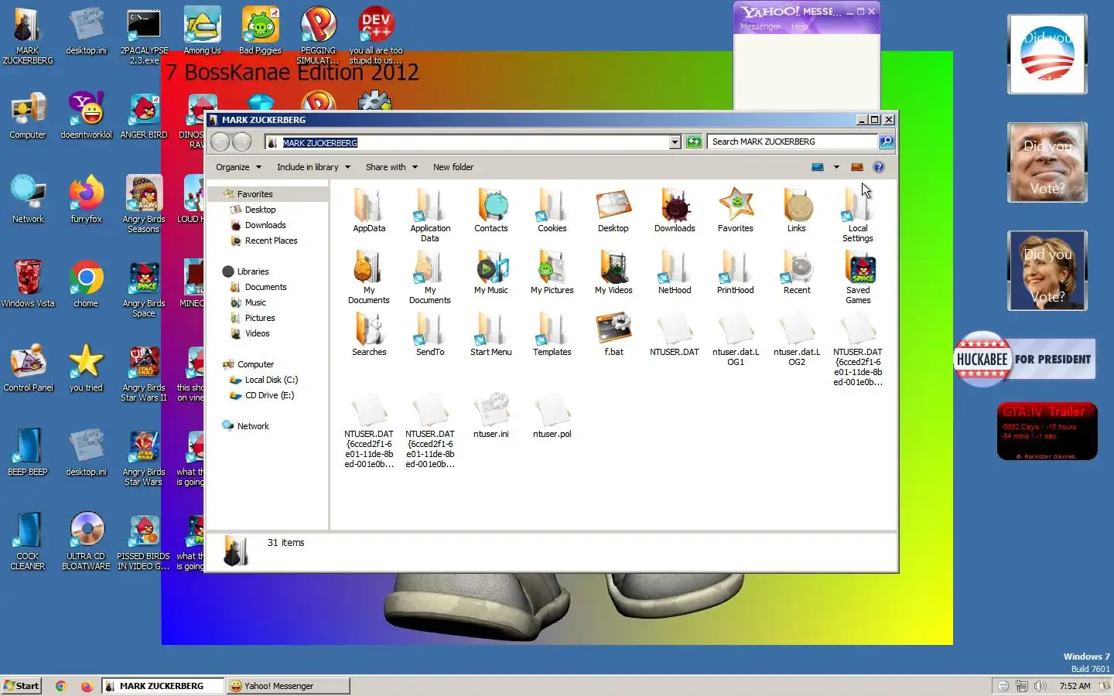Click the Explorer help question mark icon
Viewport: 1114px width, 696px height.
[879, 167]
